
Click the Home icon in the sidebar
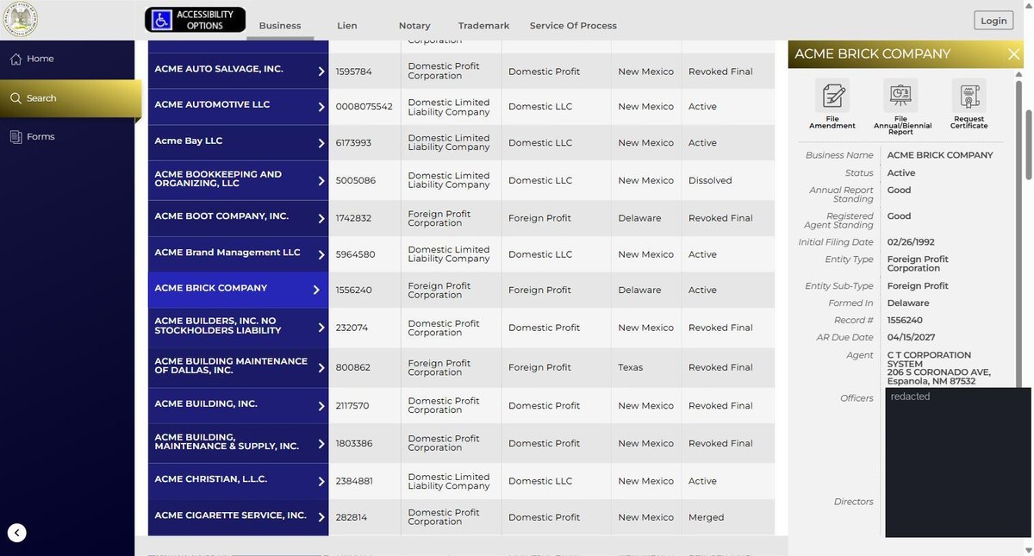pos(16,59)
